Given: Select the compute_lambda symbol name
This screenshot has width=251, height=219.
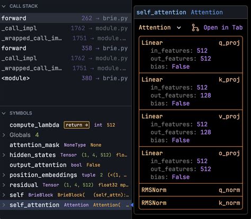Looking at the screenshot, I should [x=34, y=125].
